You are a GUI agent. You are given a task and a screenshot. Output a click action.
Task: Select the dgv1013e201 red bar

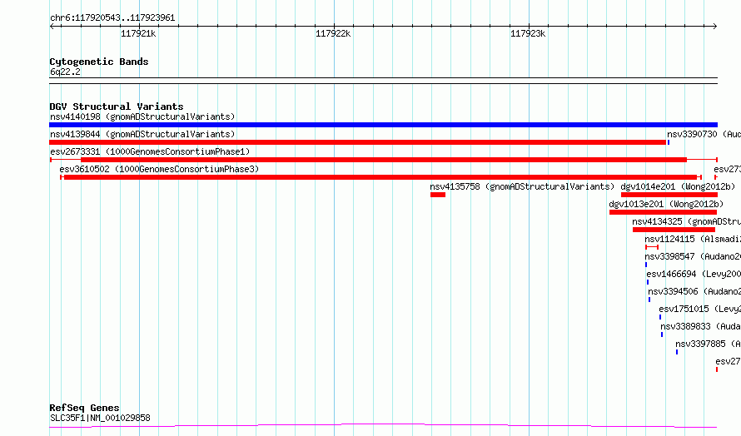663,212
